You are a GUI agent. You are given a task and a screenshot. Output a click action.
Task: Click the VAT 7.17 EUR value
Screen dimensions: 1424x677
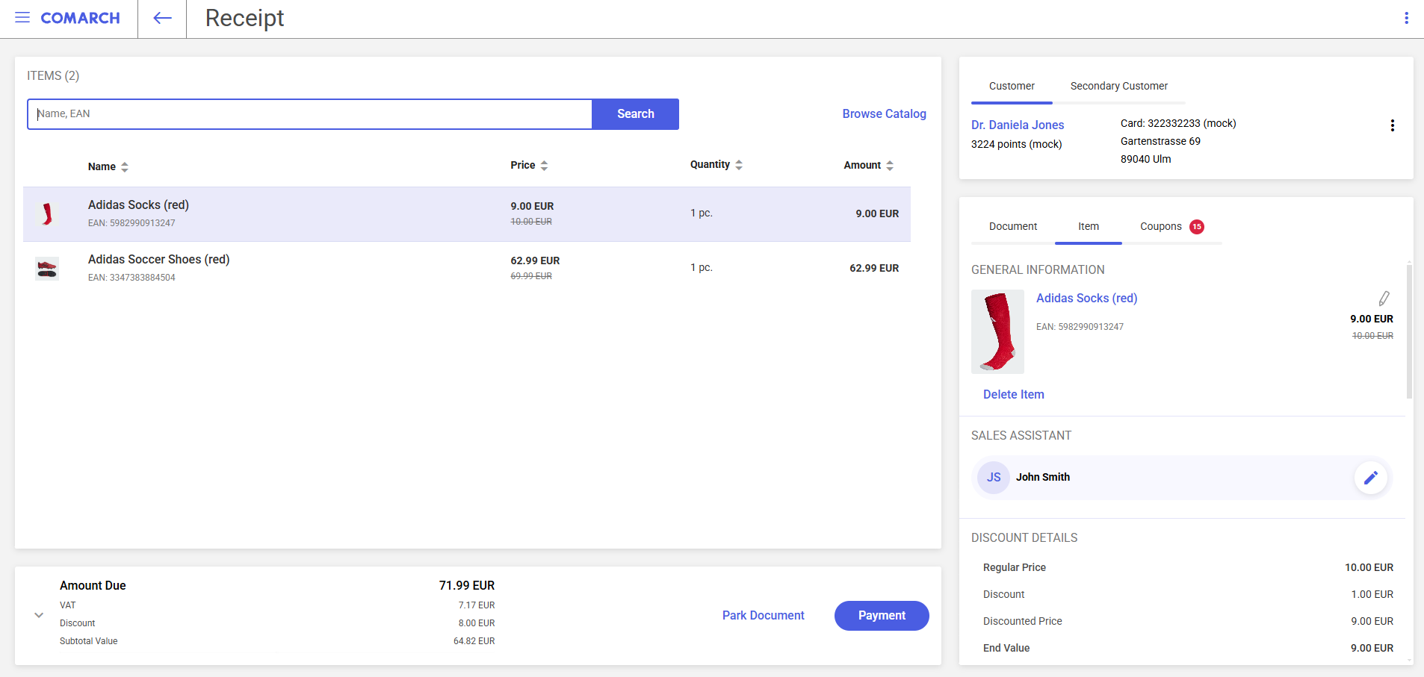click(x=477, y=605)
